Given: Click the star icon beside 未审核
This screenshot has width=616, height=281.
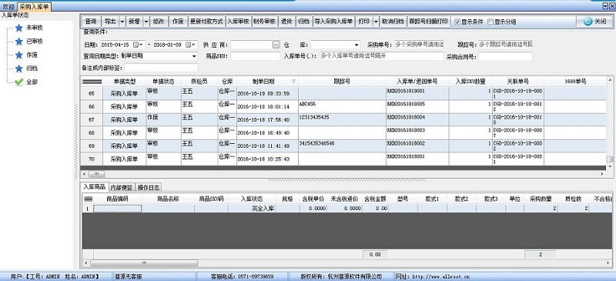Looking at the screenshot, I should click(x=18, y=28).
